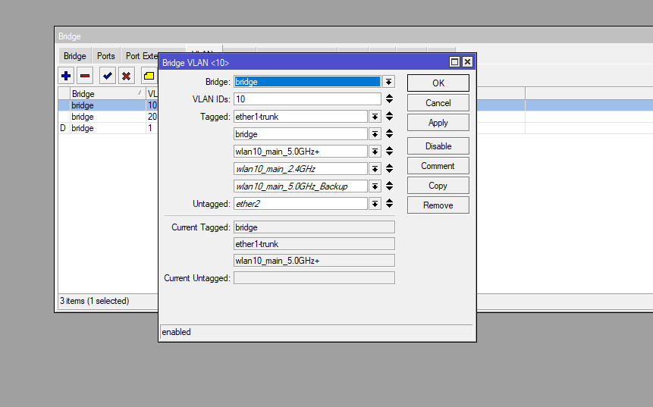The image size is (653, 407).
Task: Select bridge row with VLAN 20
Action: coord(108,117)
